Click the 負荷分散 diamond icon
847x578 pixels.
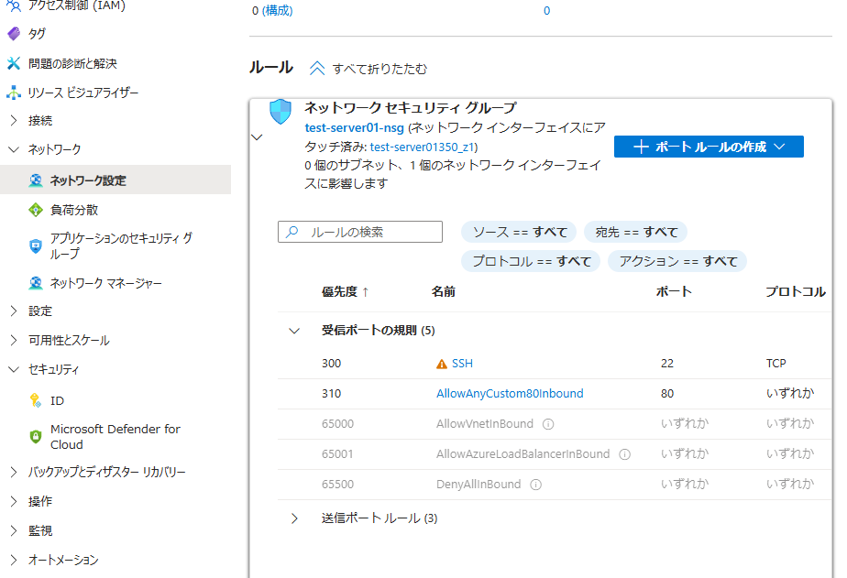36,210
